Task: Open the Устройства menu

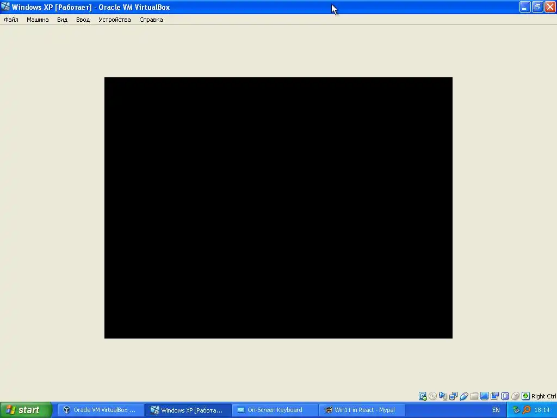Action: [114, 20]
